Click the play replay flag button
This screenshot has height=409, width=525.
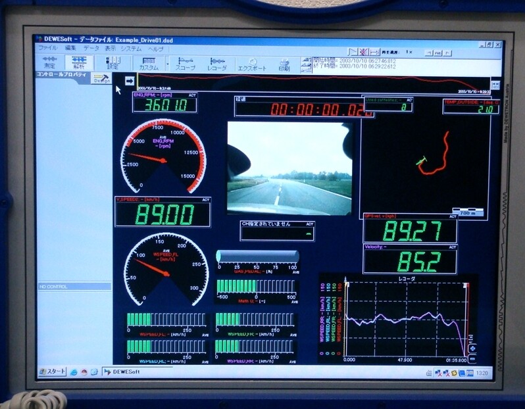[x=353, y=52]
